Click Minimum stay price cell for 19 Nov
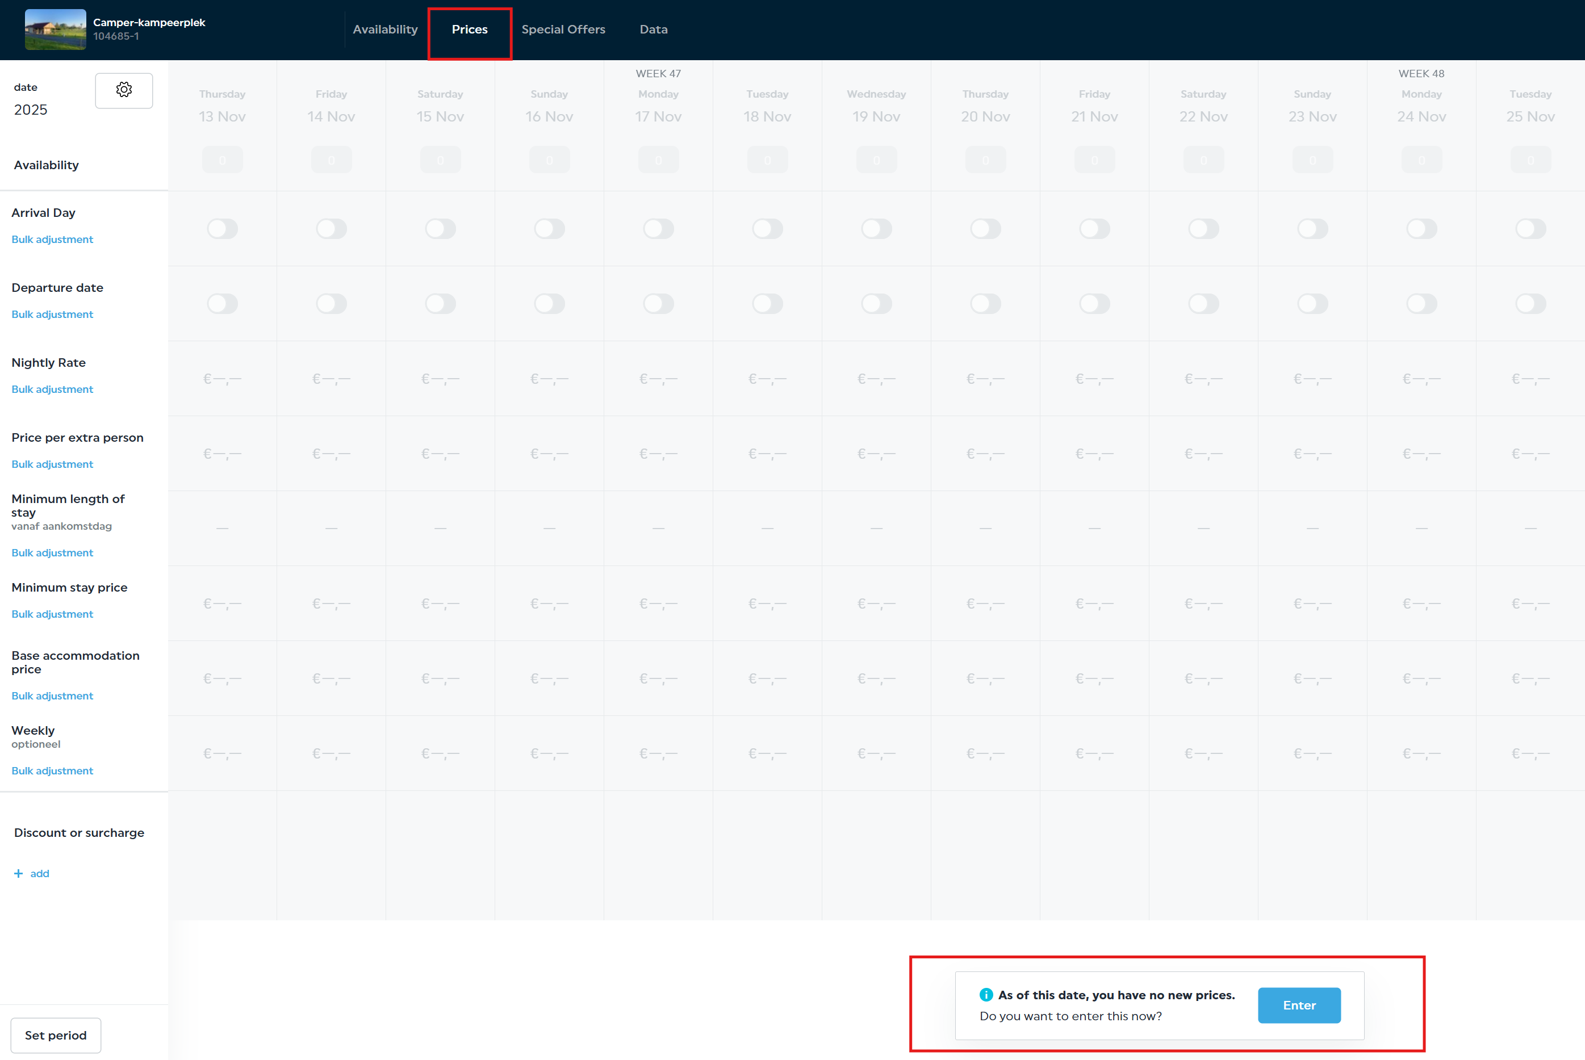The width and height of the screenshot is (1585, 1060). click(x=876, y=604)
